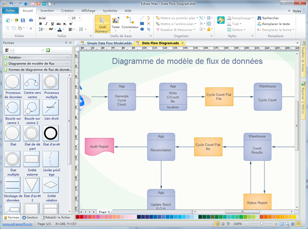
Task: Pin the Formes panel
Action: coord(66,43)
